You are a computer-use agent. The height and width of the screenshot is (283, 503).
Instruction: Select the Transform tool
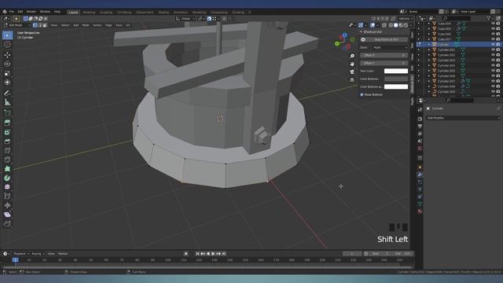[7, 83]
